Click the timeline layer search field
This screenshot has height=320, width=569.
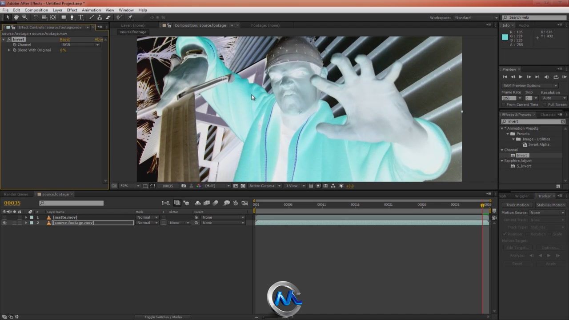pyautogui.click(x=71, y=203)
